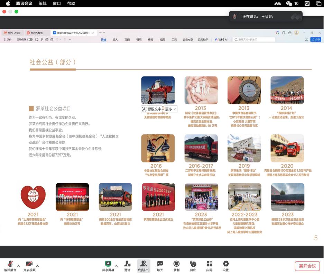Switch to the 论文助手 ribbon tab
The width and height of the screenshot is (324, 274).
pos(203,39)
